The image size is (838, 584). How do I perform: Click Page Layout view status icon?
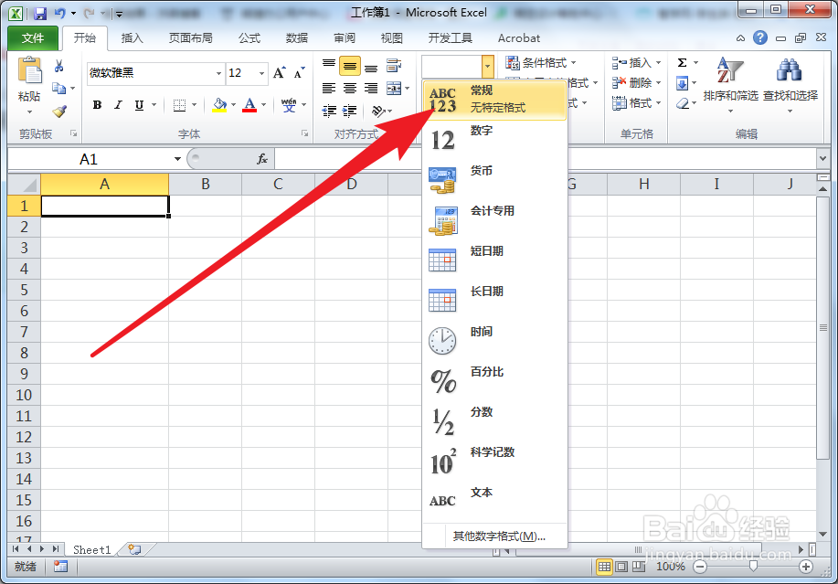click(621, 567)
